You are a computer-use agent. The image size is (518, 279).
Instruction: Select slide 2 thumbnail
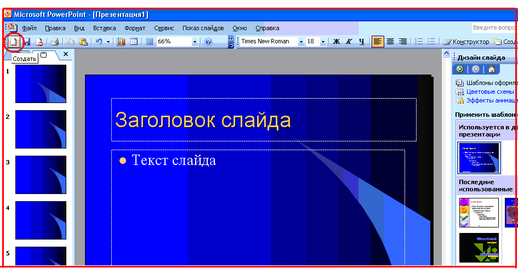pyautogui.click(x=41, y=129)
